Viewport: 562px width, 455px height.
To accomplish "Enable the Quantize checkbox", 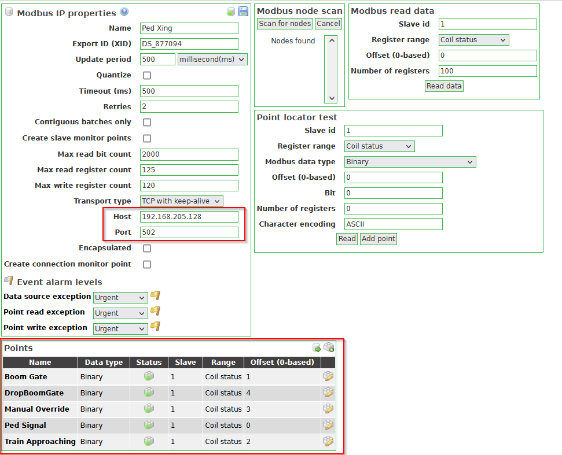I will tap(146, 75).
